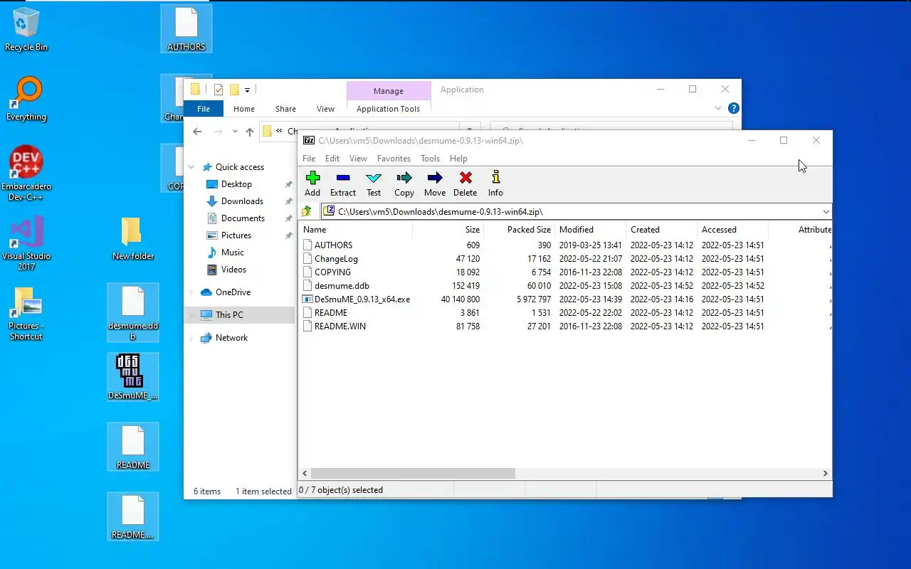
Task: Collapse the Quick access tree node
Action: coord(191,167)
